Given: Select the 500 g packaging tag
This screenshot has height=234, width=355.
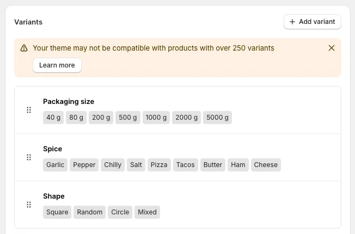Looking at the screenshot, I should [x=128, y=118].
